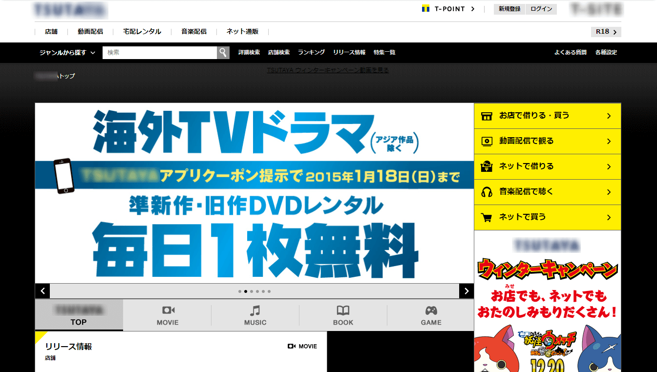
Task: Click the ログイン button
Action: [541, 9]
